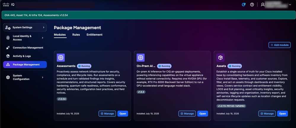Image resolution: width=296 pixels, height=128 pixels.
Task: Click the Assets module box icon
Action: point(220,58)
